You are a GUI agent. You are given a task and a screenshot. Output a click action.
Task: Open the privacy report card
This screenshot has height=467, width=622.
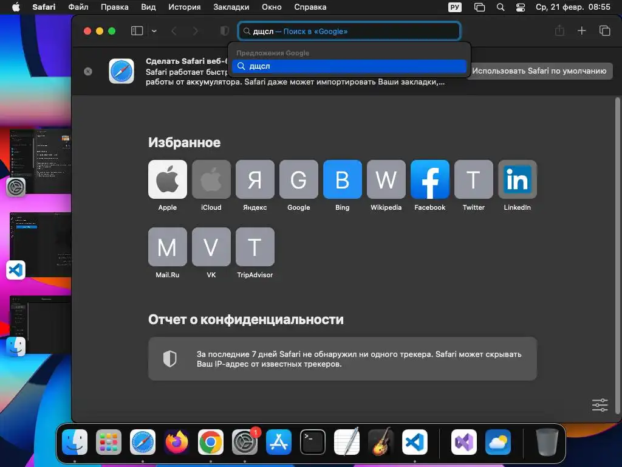343,359
